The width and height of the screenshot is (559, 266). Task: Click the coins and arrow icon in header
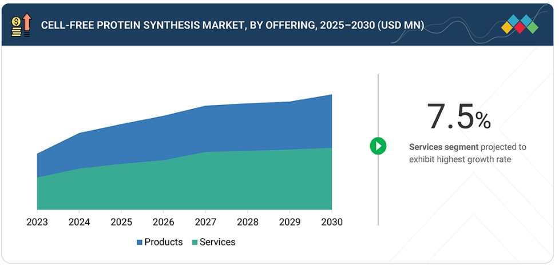click(21, 26)
